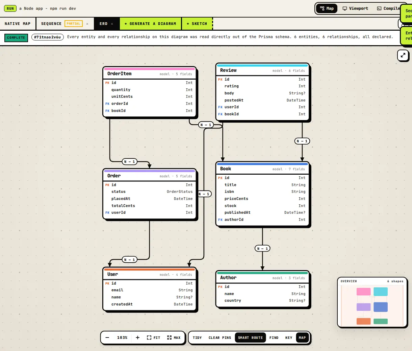412x351 pixels.
Task: Click the cyan Review block in overview
Action: click(381, 292)
